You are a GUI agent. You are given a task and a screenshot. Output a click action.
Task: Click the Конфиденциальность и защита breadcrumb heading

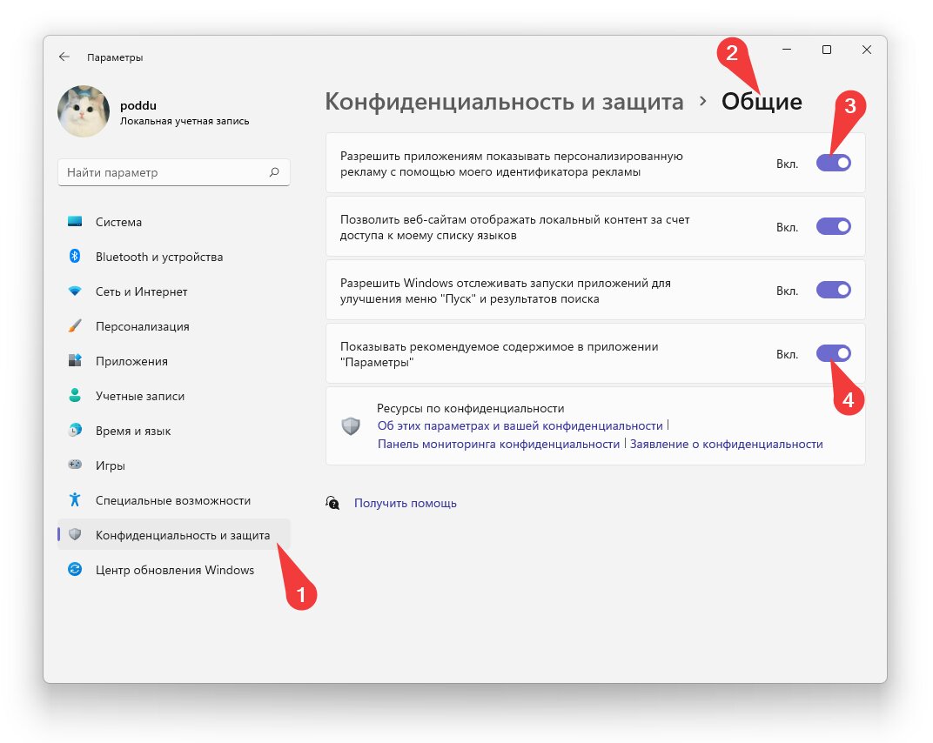pos(504,102)
